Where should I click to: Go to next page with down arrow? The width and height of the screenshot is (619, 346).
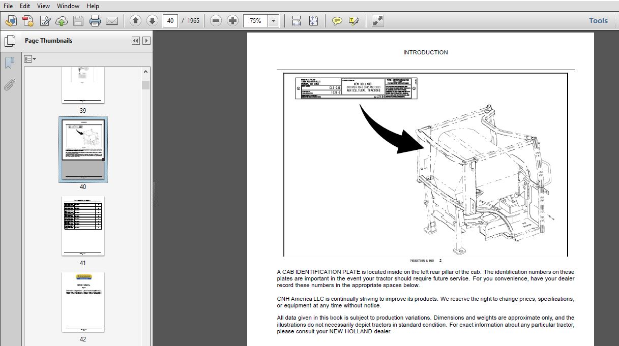click(152, 21)
